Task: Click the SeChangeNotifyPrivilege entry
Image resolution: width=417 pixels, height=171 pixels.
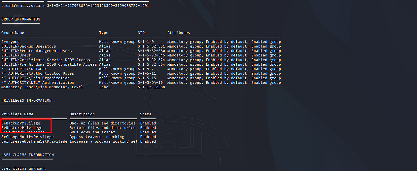Action: tap(27, 137)
